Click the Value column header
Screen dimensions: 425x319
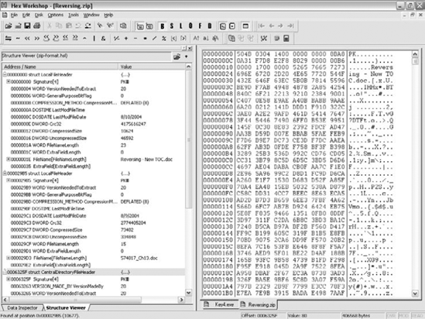coord(152,67)
